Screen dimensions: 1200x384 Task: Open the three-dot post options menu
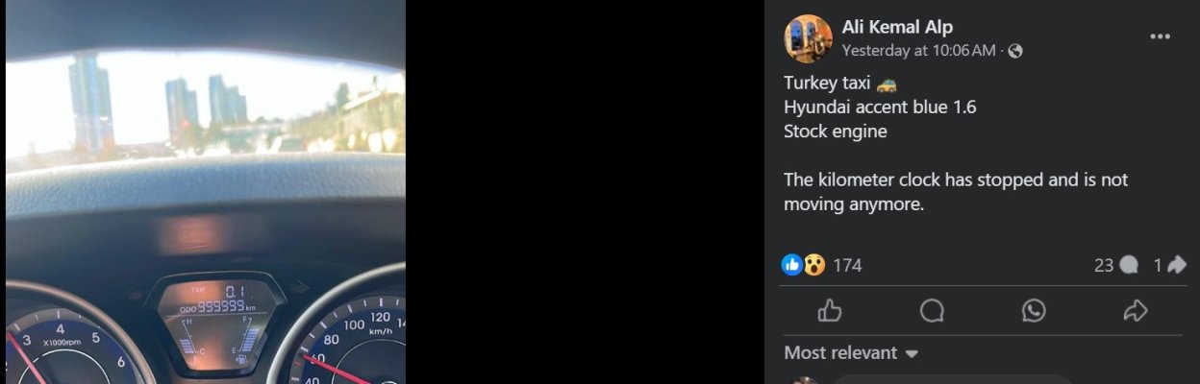click(1161, 36)
